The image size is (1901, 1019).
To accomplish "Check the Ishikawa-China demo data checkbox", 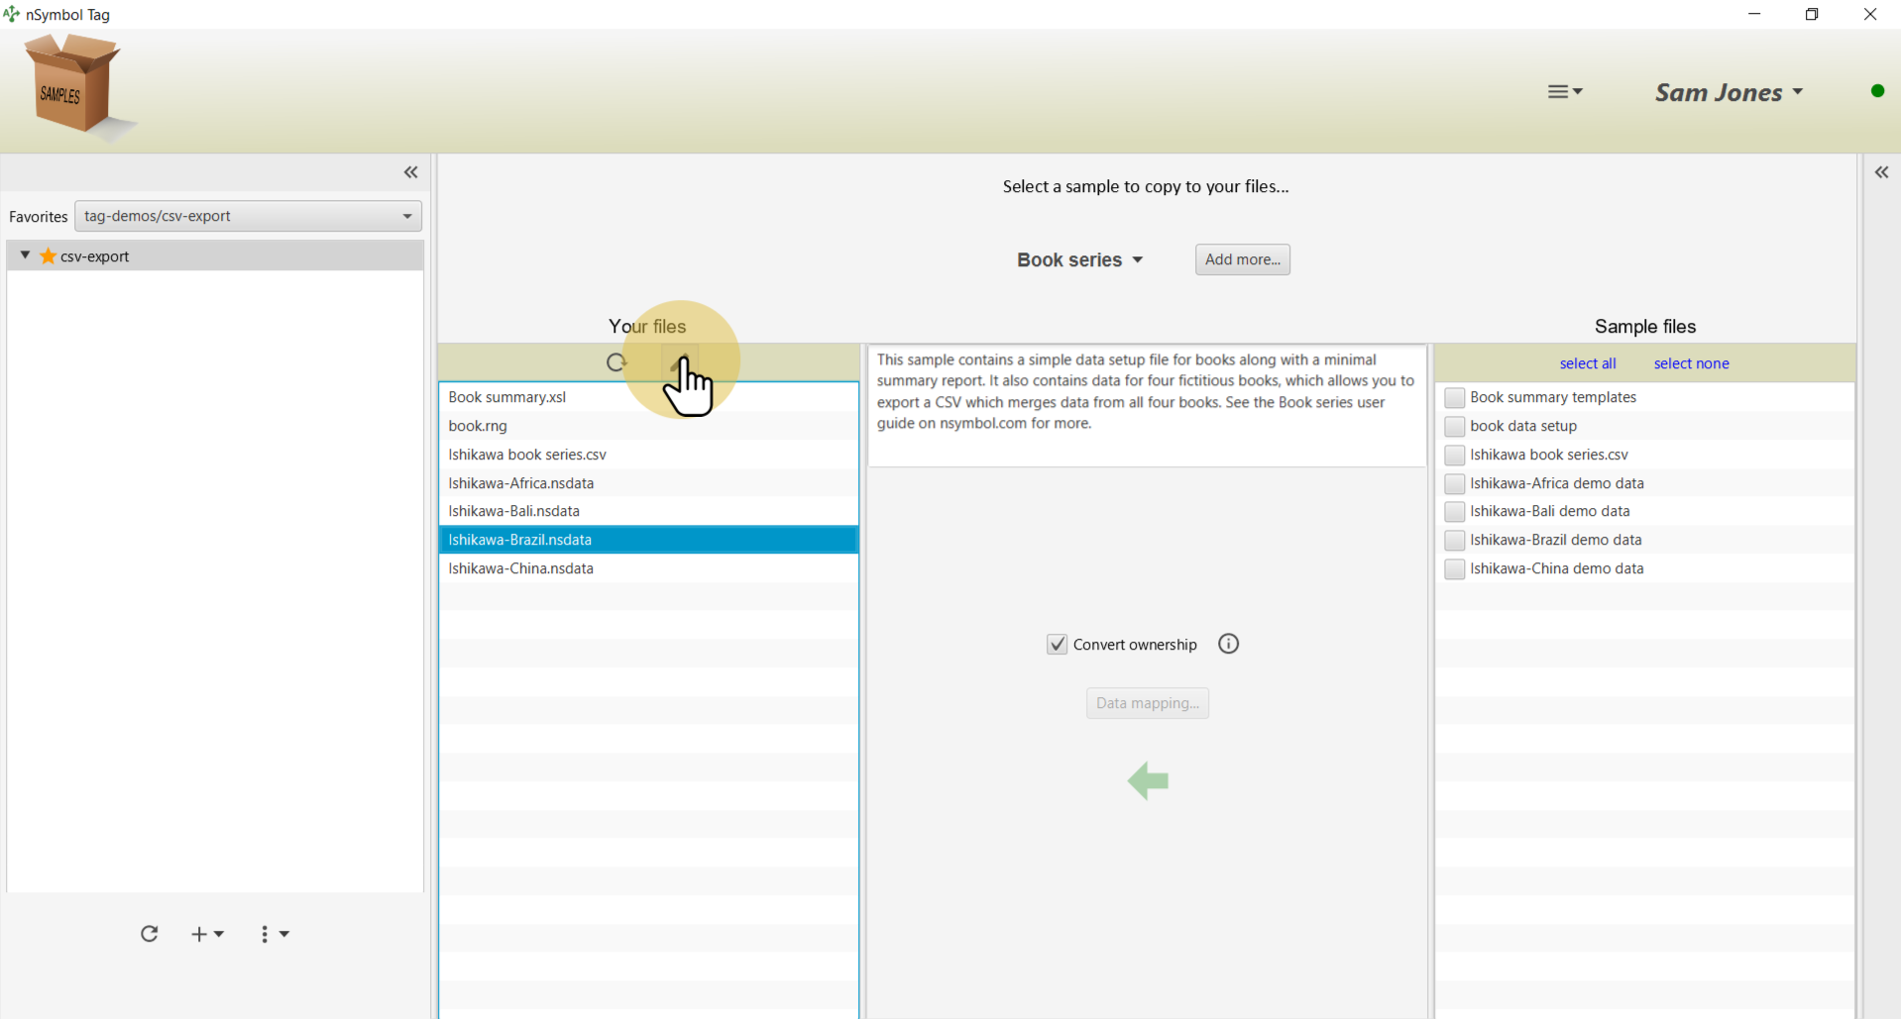I will pos(1454,569).
